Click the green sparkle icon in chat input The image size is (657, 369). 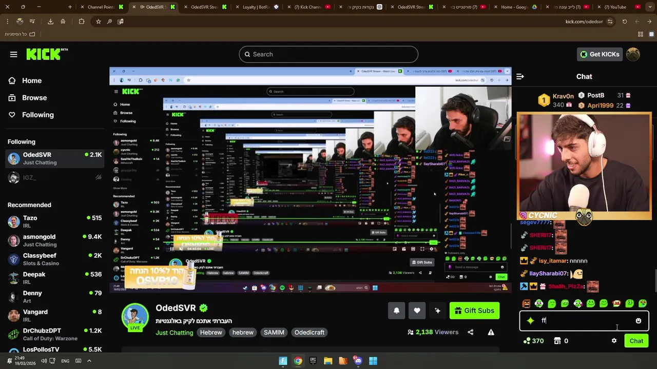click(x=530, y=321)
